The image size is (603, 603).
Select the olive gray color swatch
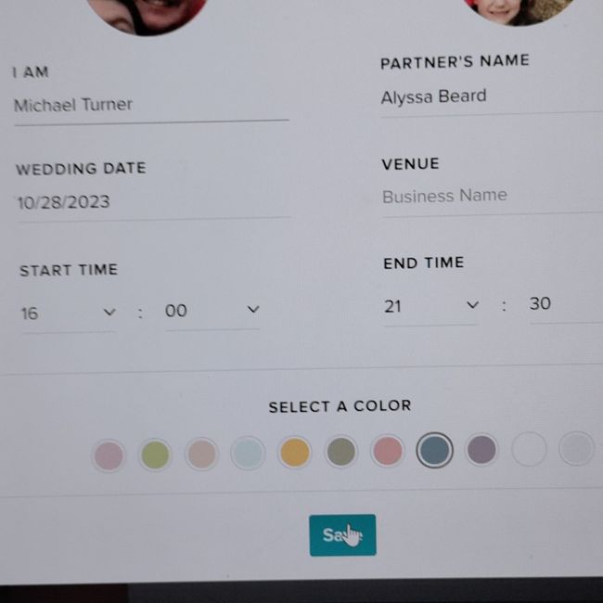pyautogui.click(x=341, y=452)
